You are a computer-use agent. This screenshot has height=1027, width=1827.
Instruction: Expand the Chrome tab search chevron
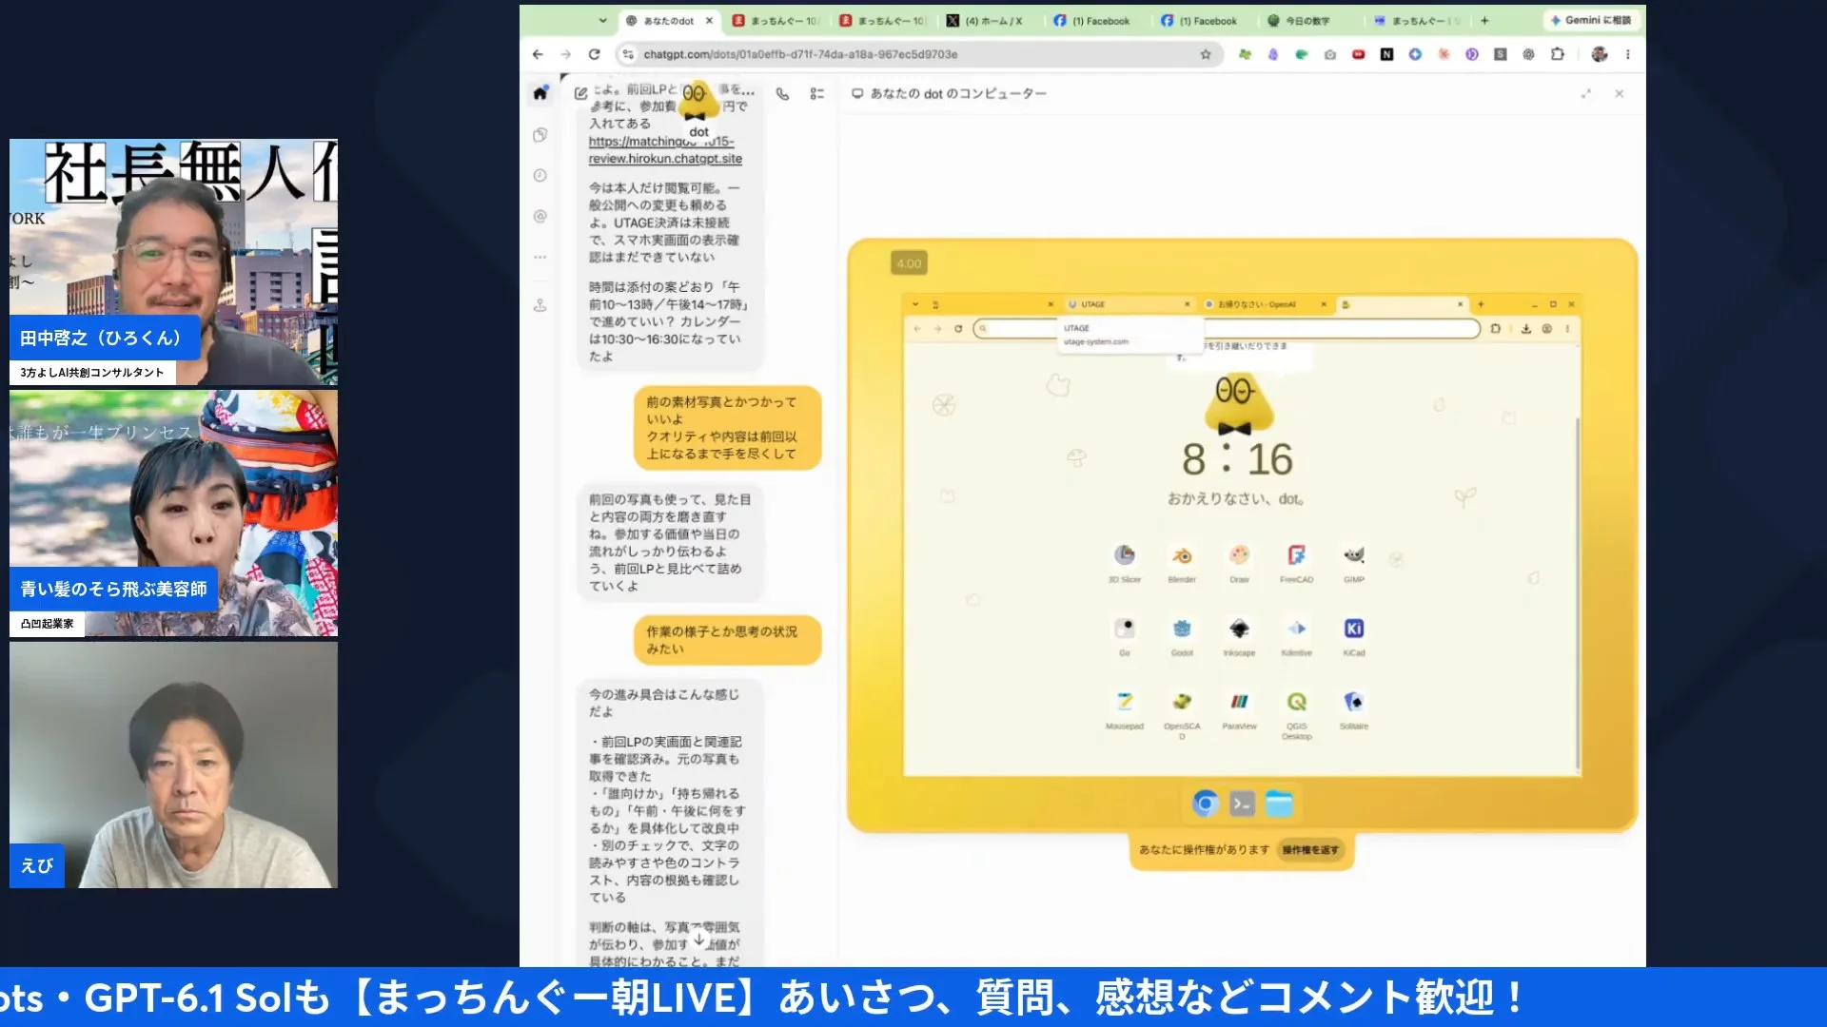coord(602,20)
